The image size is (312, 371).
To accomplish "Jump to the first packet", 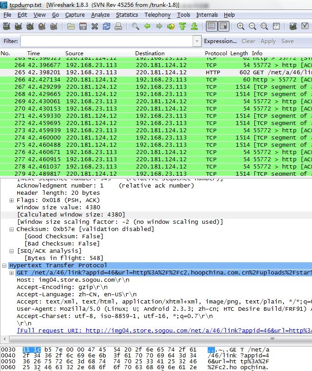I will 182,26.
